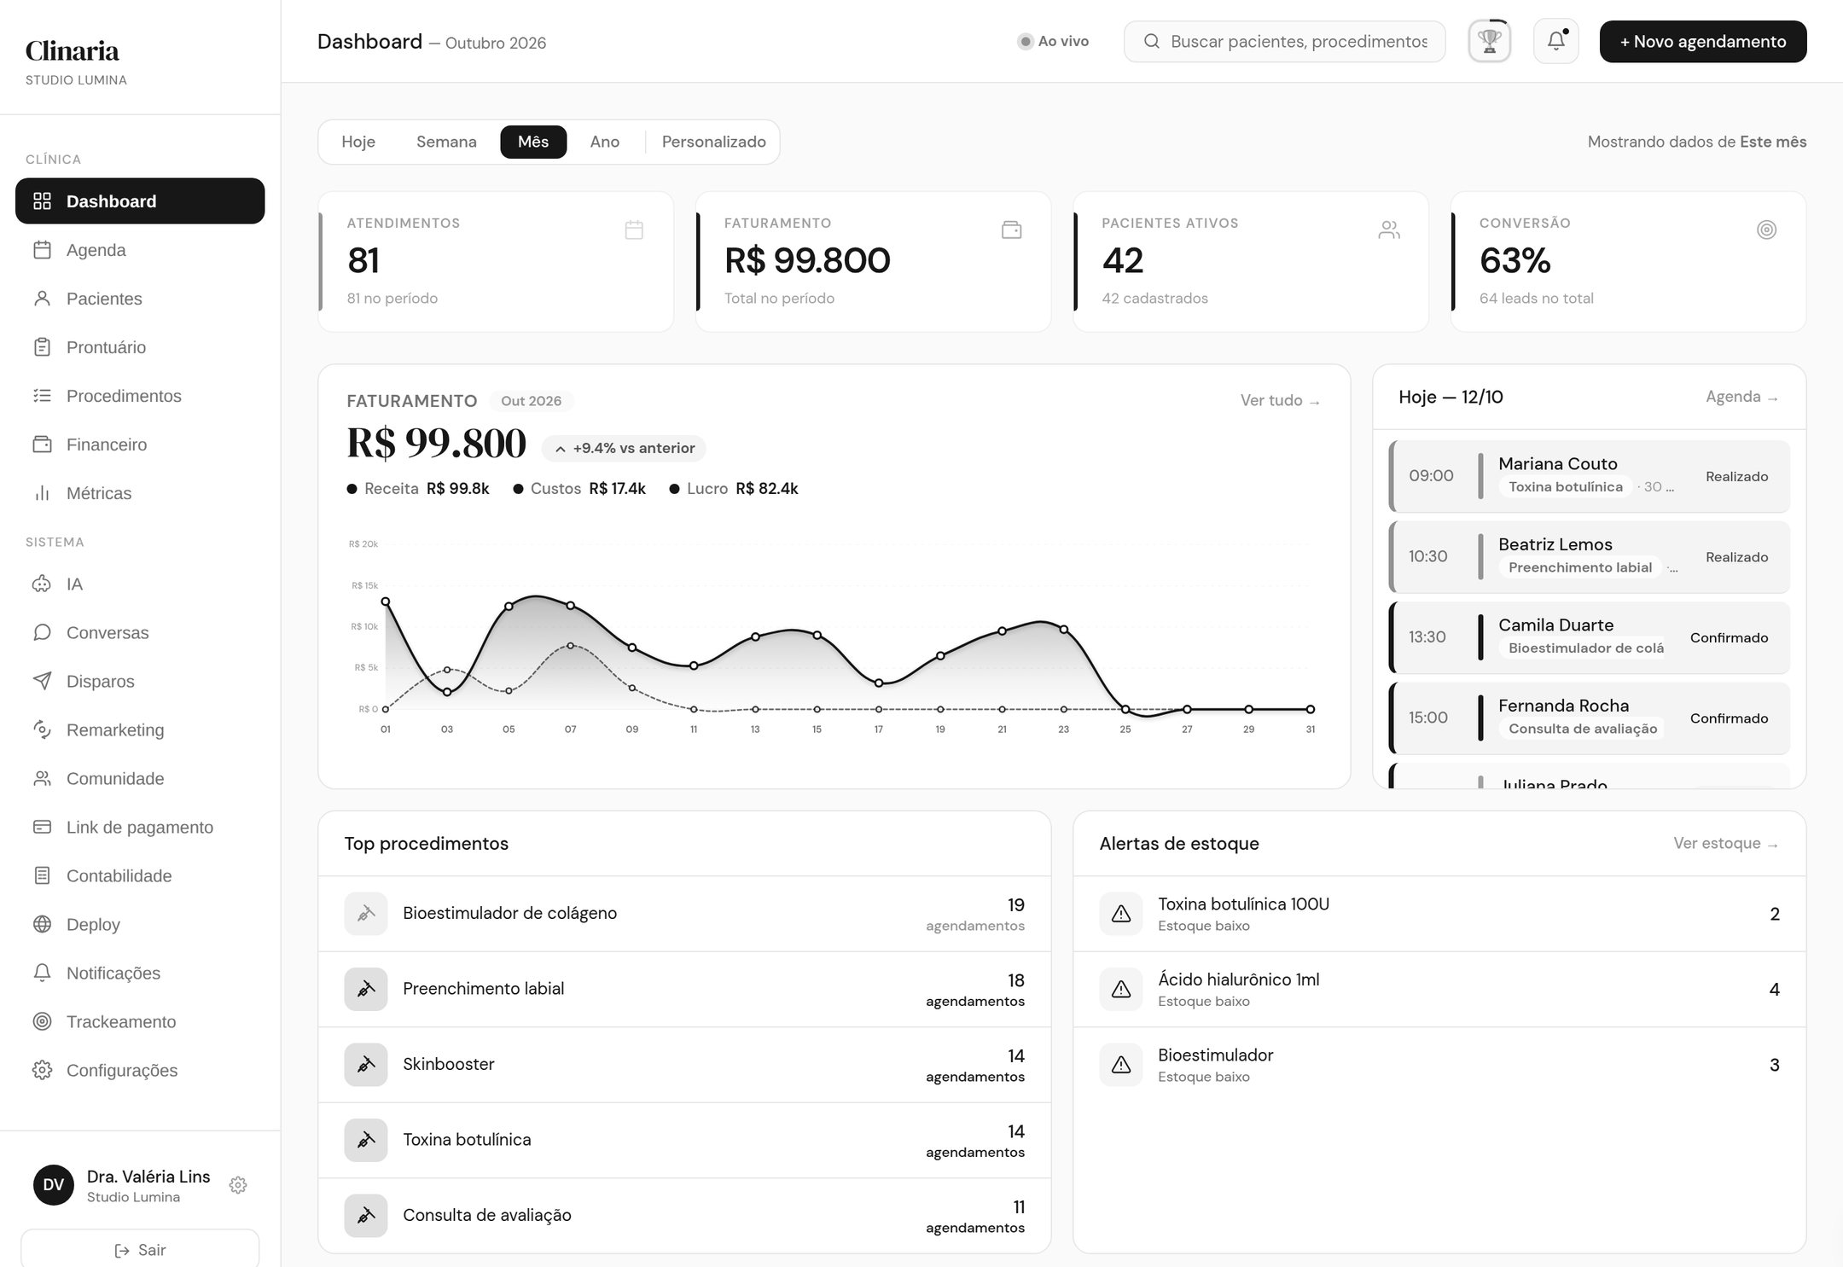Click the wallet icon on Faturamento card

pyautogui.click(x=1011, y=230)
